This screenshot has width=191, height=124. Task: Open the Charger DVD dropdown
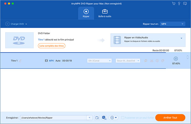[16, 24]
